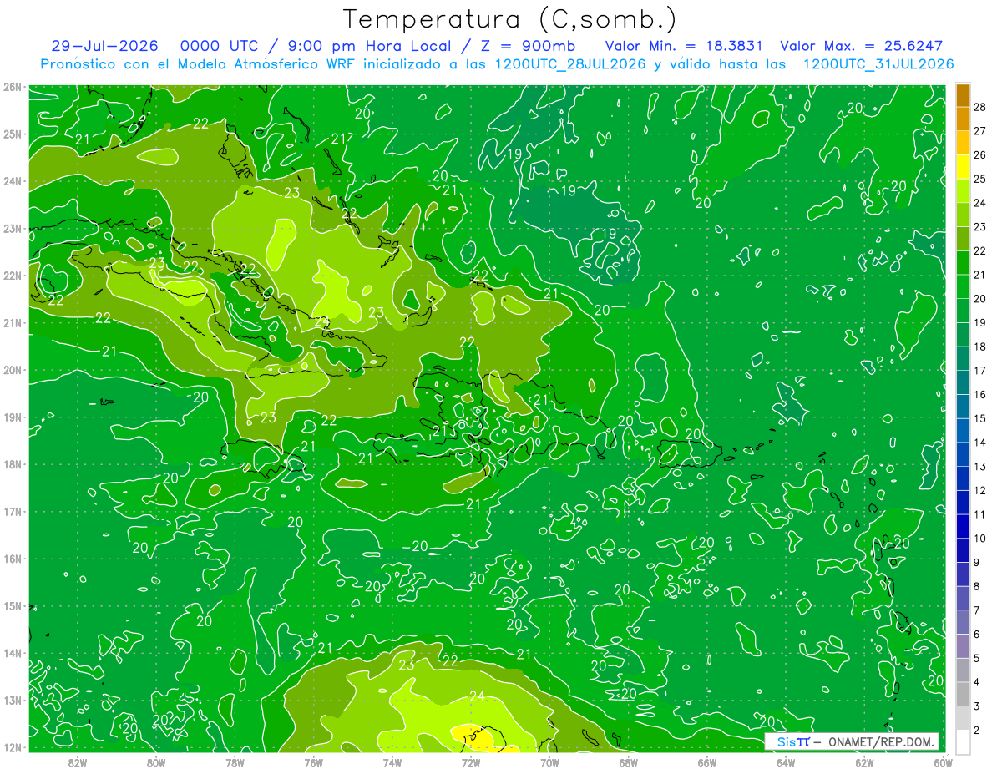Click the "82W" longitude axis label

78,762
